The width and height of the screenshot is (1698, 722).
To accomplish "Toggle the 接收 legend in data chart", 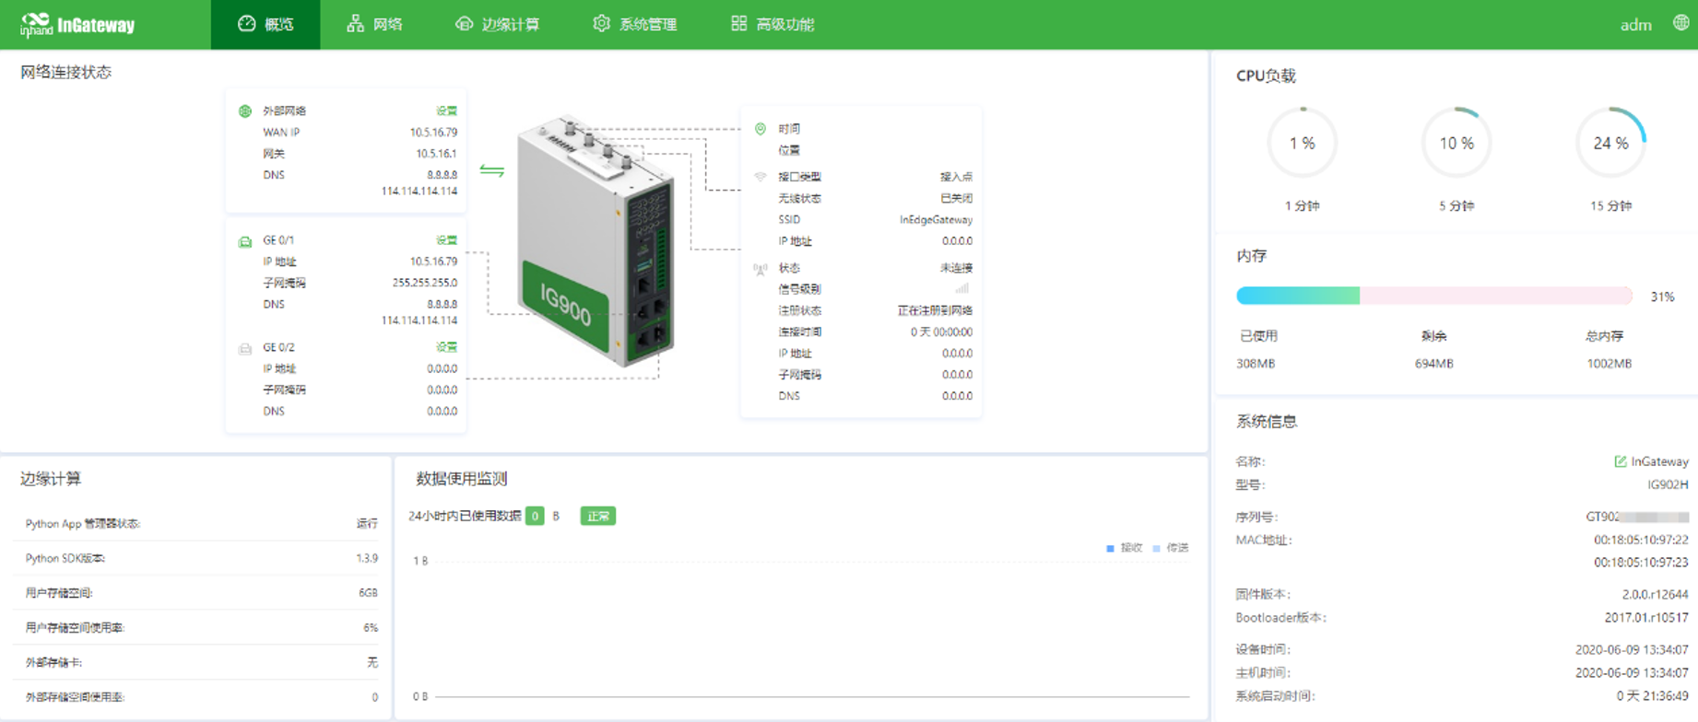I will coord(1125,548).
